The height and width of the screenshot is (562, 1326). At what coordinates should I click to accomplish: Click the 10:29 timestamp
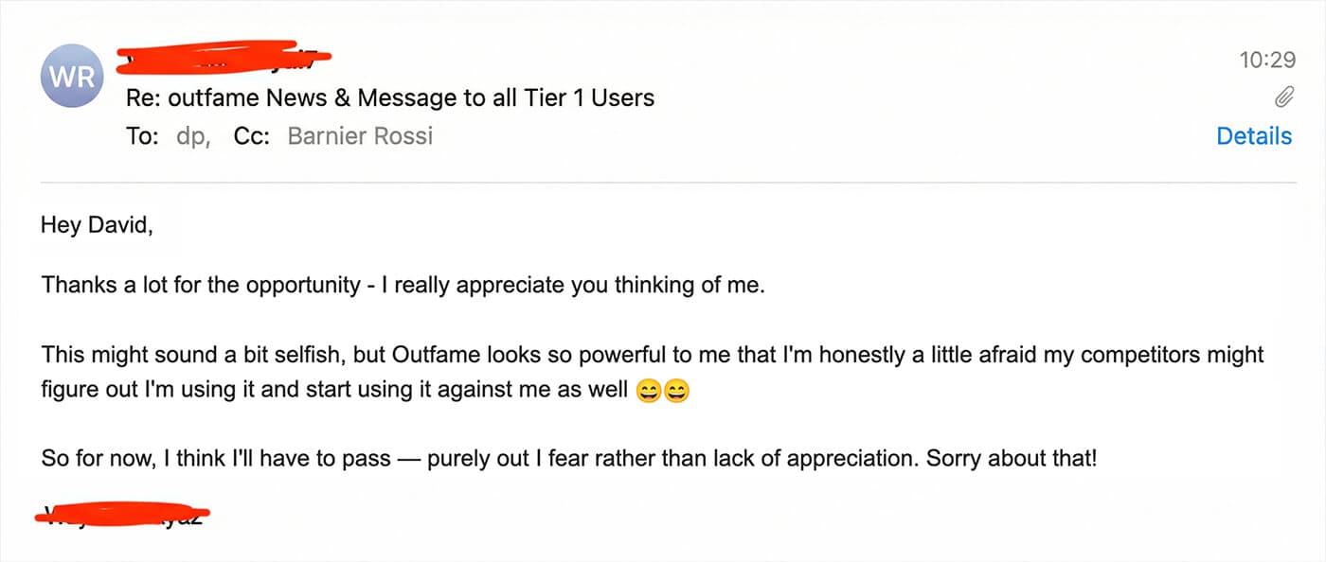click(1270, 58)
